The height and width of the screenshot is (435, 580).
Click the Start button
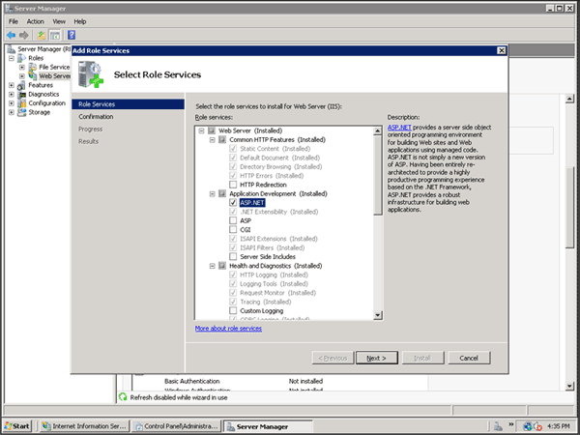pyautogui.click(x=17, y=426)
